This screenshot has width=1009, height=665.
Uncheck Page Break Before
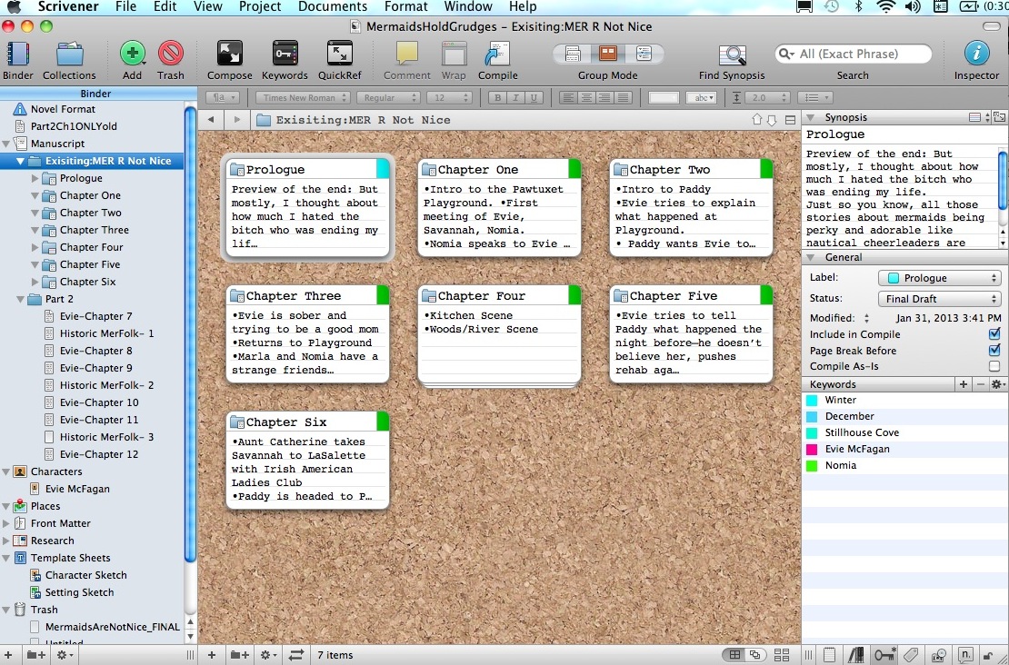994,350
